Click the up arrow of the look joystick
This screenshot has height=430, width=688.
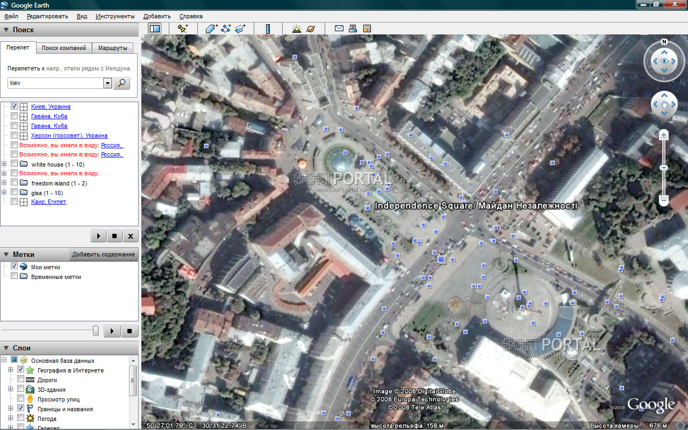pos(664,52)
